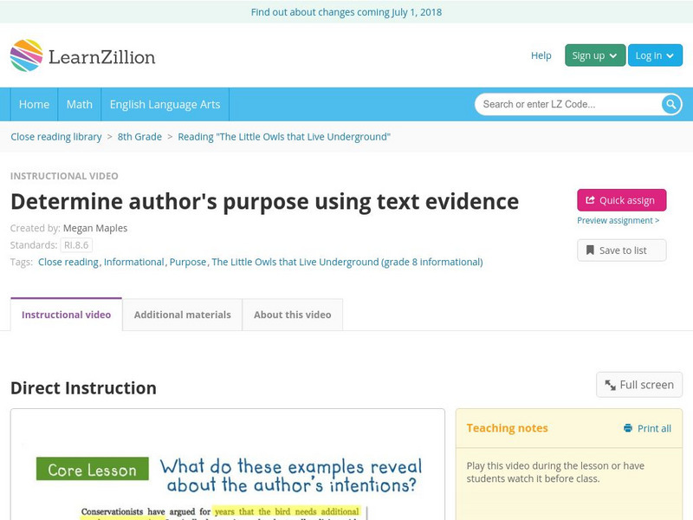Viewport: 693px width, 520px height.
Task: Click the expand arrows icon for Full screen
Action: point(611,385)
